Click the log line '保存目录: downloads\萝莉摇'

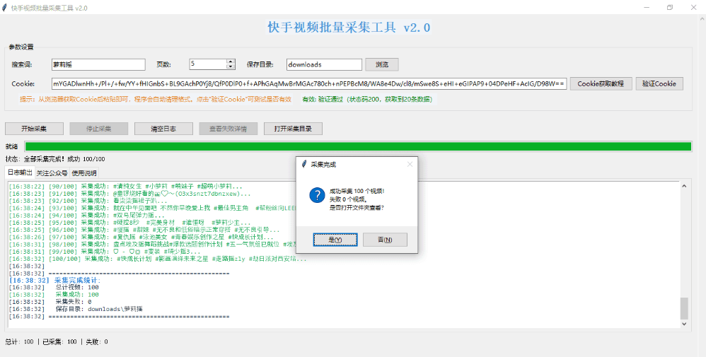pyautogui.click(x=76, y=309)
